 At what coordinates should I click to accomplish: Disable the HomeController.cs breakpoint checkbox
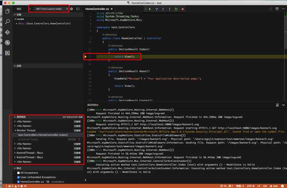click(18, 181)
